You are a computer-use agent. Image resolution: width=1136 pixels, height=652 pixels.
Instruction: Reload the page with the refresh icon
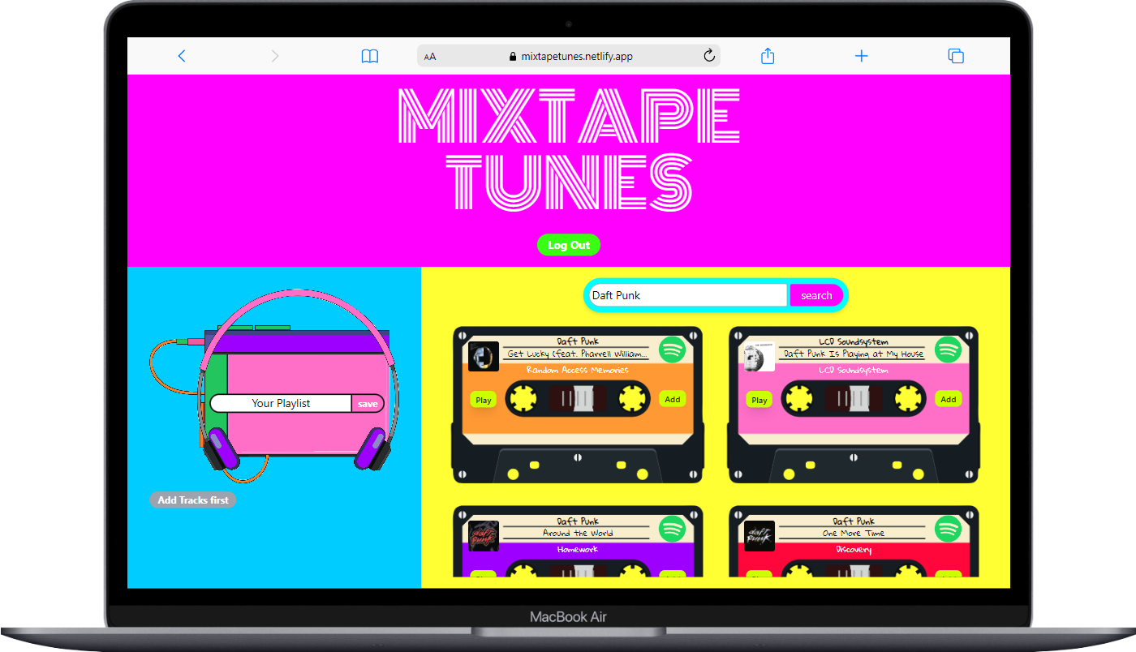coord(708,56)
